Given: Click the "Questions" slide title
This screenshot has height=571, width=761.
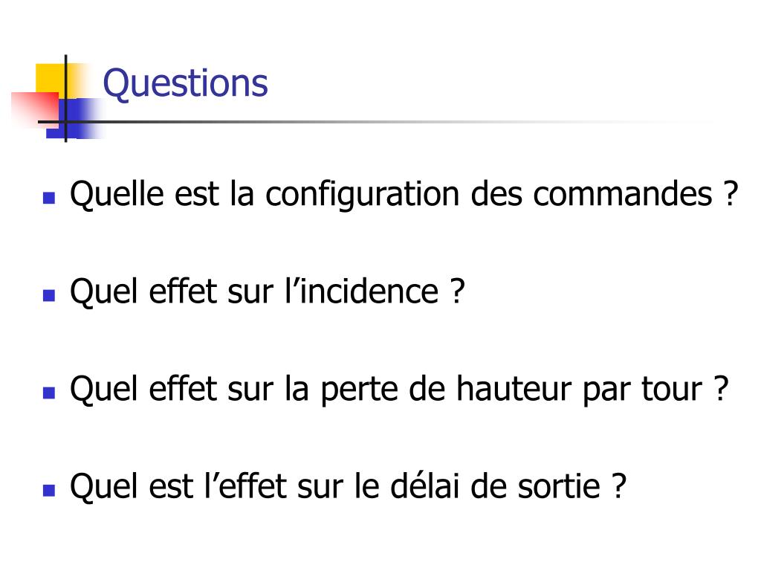Looking at the screenshot, I should pyautogui.click(x=185, y=83).
